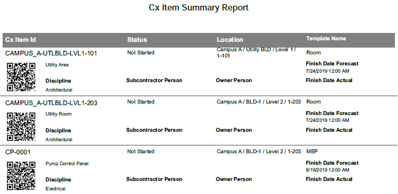Open item CAMPUS_A-UTLBLD-LVL1-101
Screen dimensions: 398x194
[x=51, y=53]
